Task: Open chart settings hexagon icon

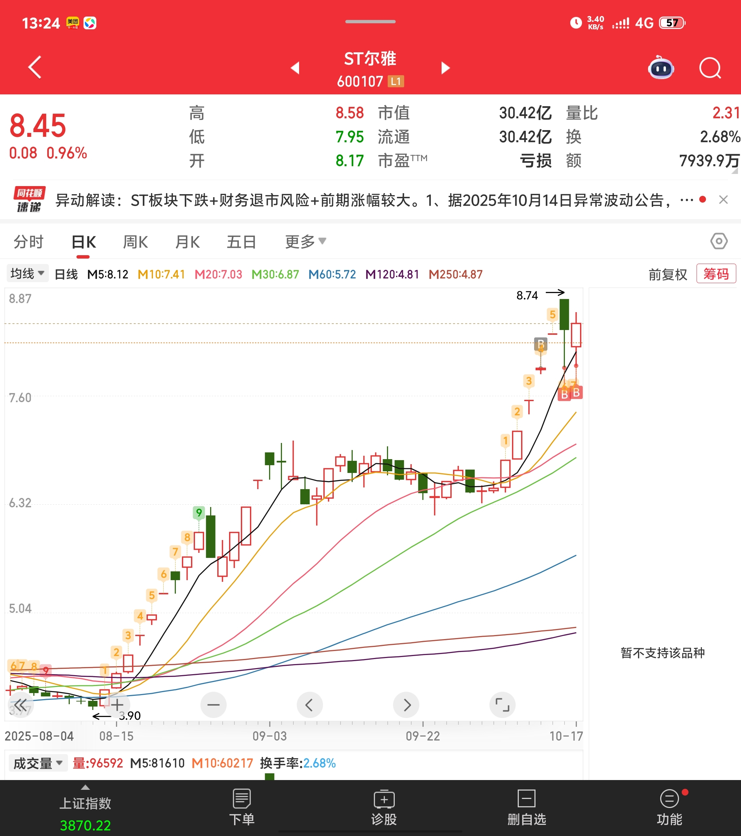Action: tap(718, 241)
